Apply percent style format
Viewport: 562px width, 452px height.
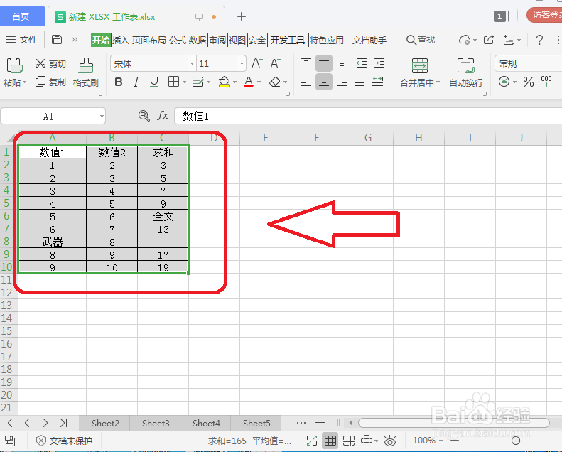tap(529, 82)
